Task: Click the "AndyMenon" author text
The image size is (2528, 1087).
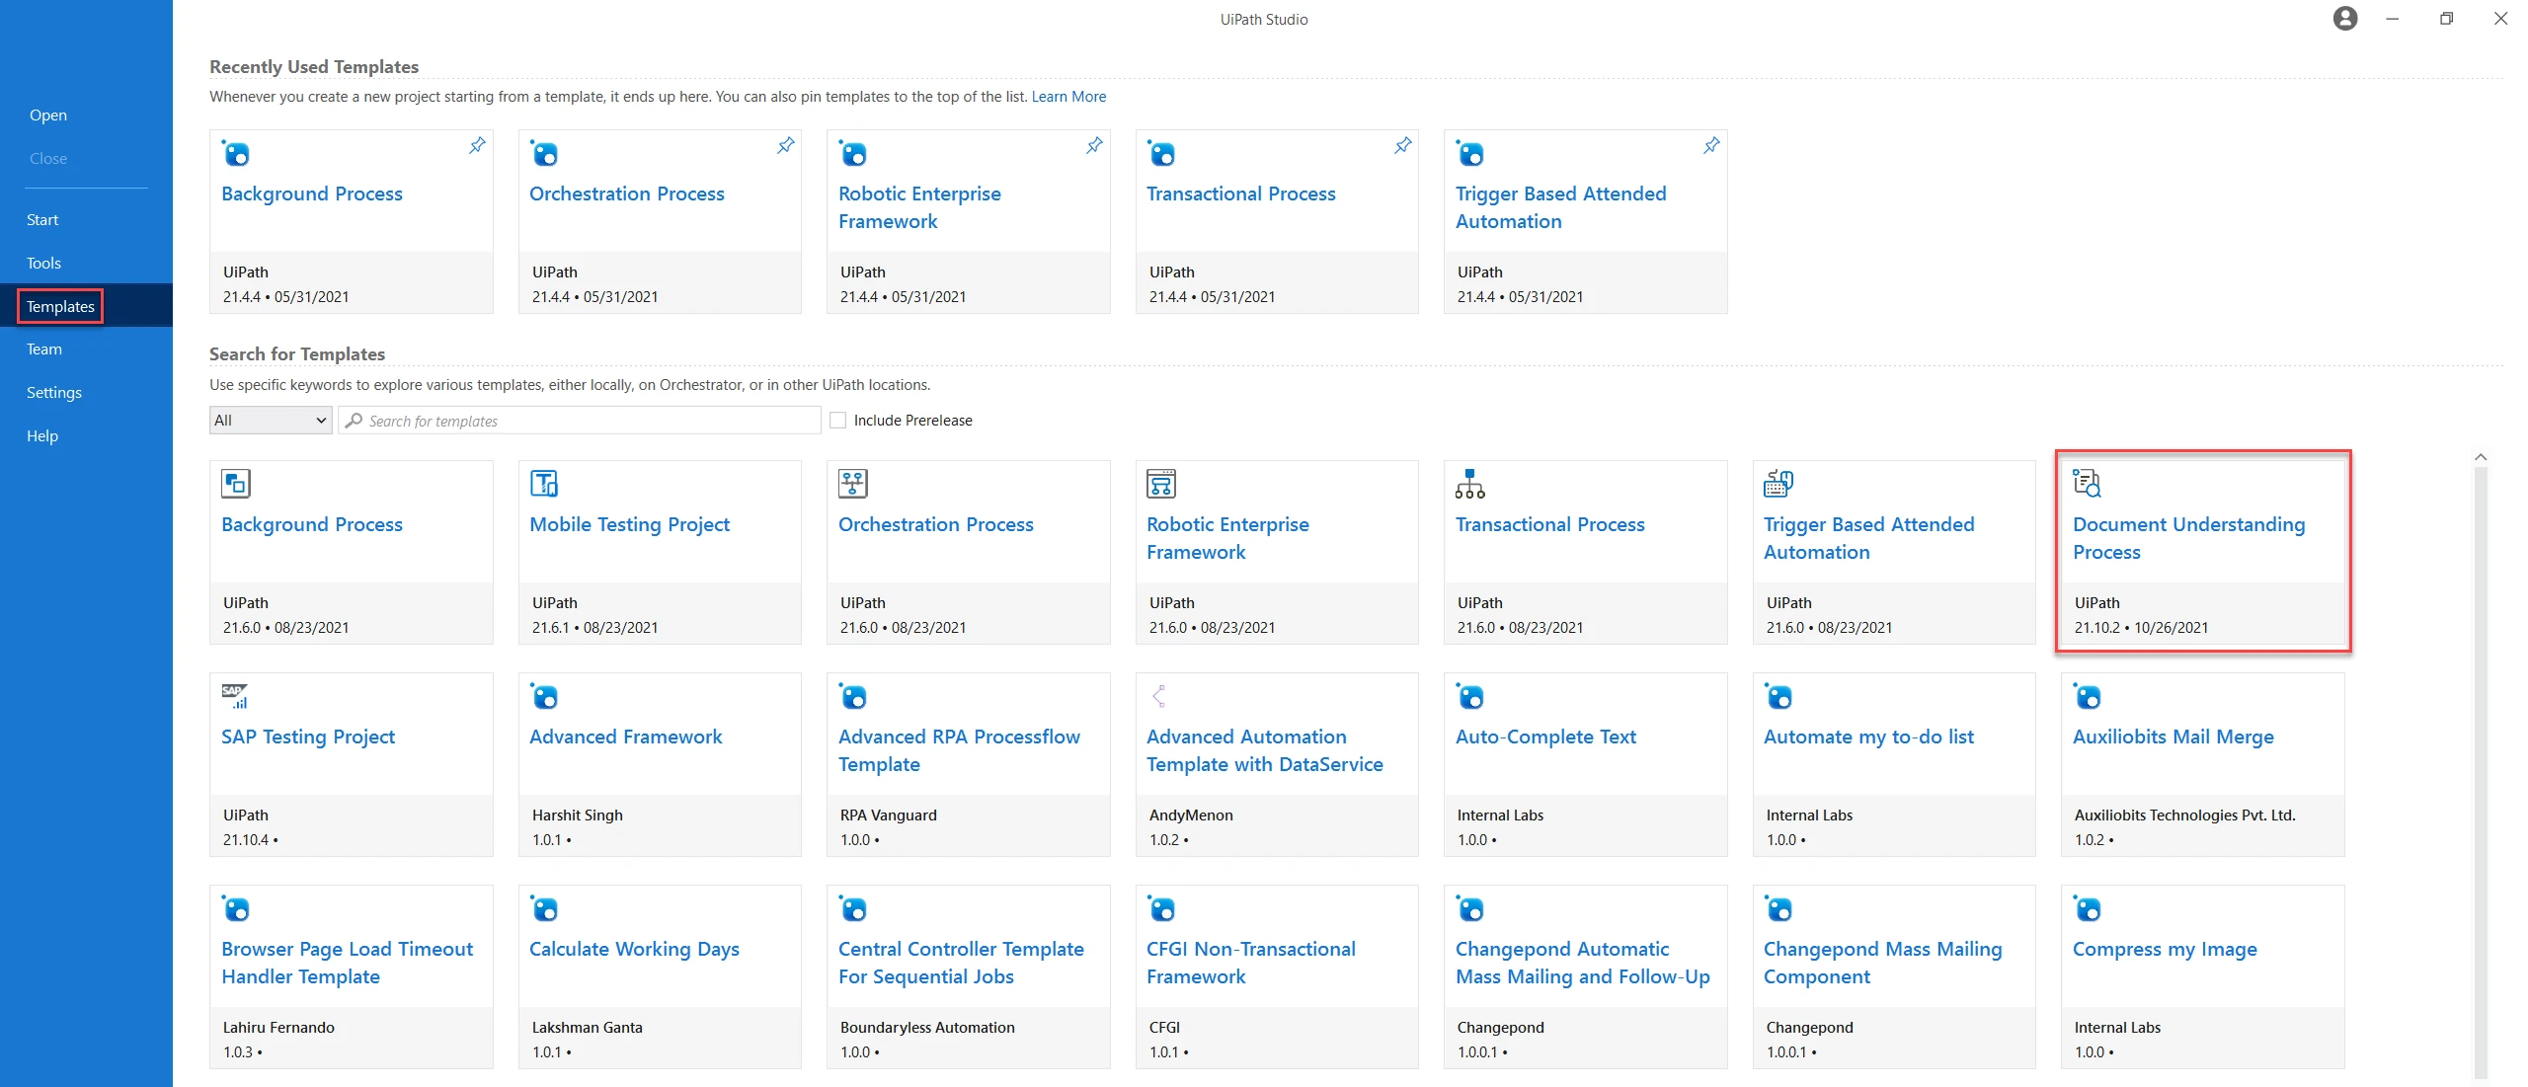Action: pyautogui.click(x=1191, y=815)
